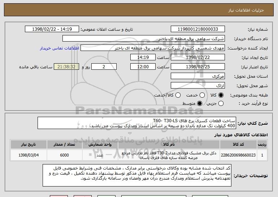Click the buyer organization name field
This screenshot has width=278, height=197.
click(144, 39)
